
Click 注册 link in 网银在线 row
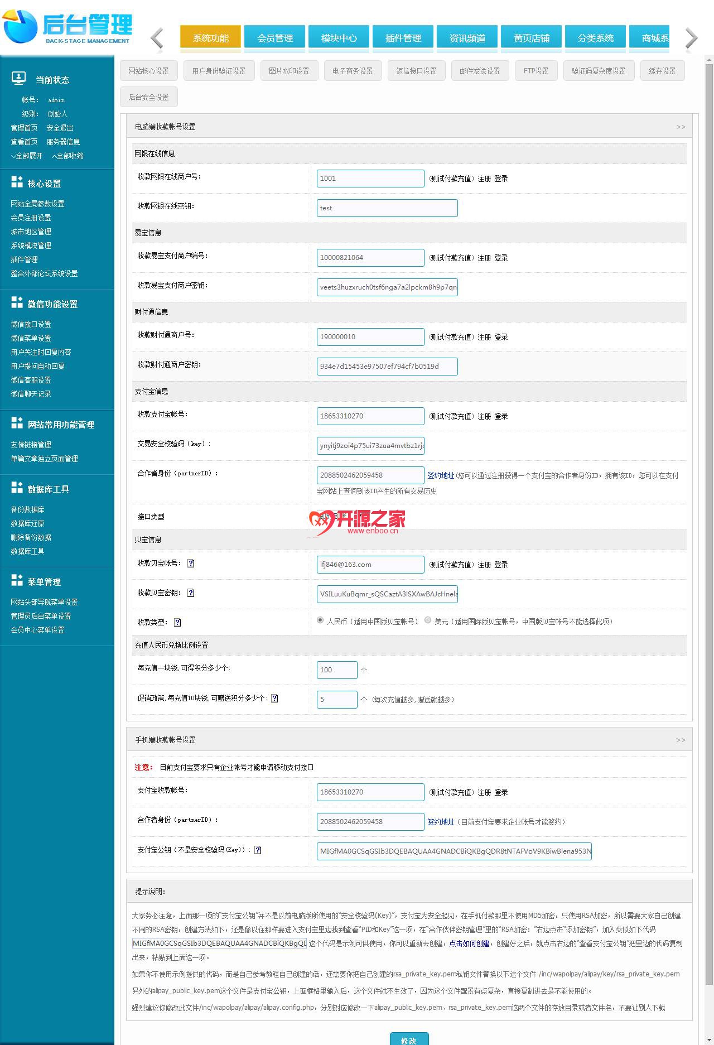[x=484, y=179]
